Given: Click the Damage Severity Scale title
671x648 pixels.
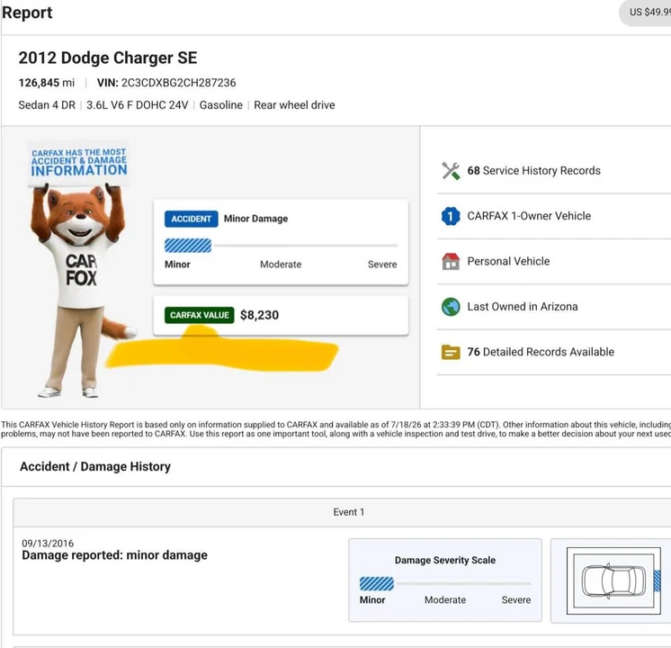Looking at the screenshot, I should (x=445, y=560).
